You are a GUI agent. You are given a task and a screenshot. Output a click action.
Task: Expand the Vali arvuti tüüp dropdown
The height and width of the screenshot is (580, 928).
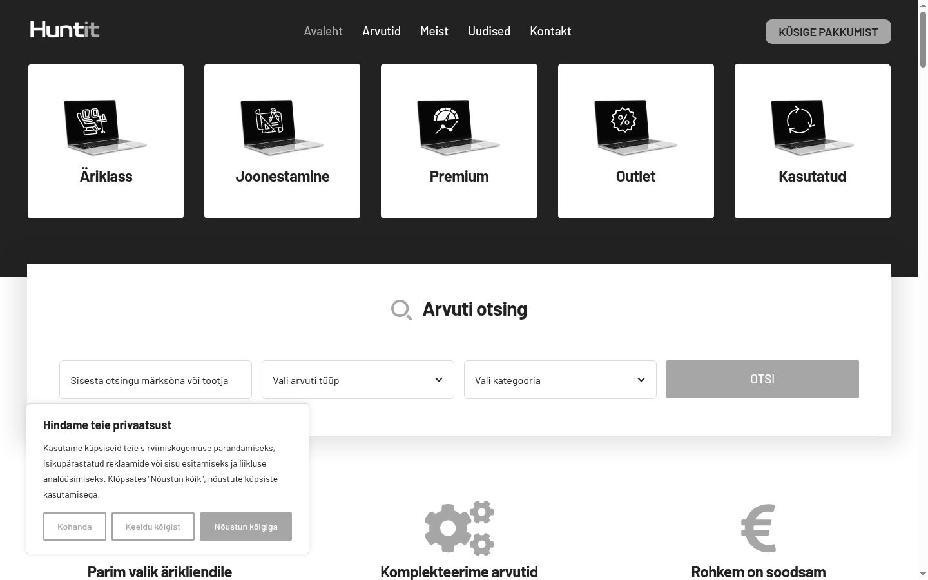[358, 380]
